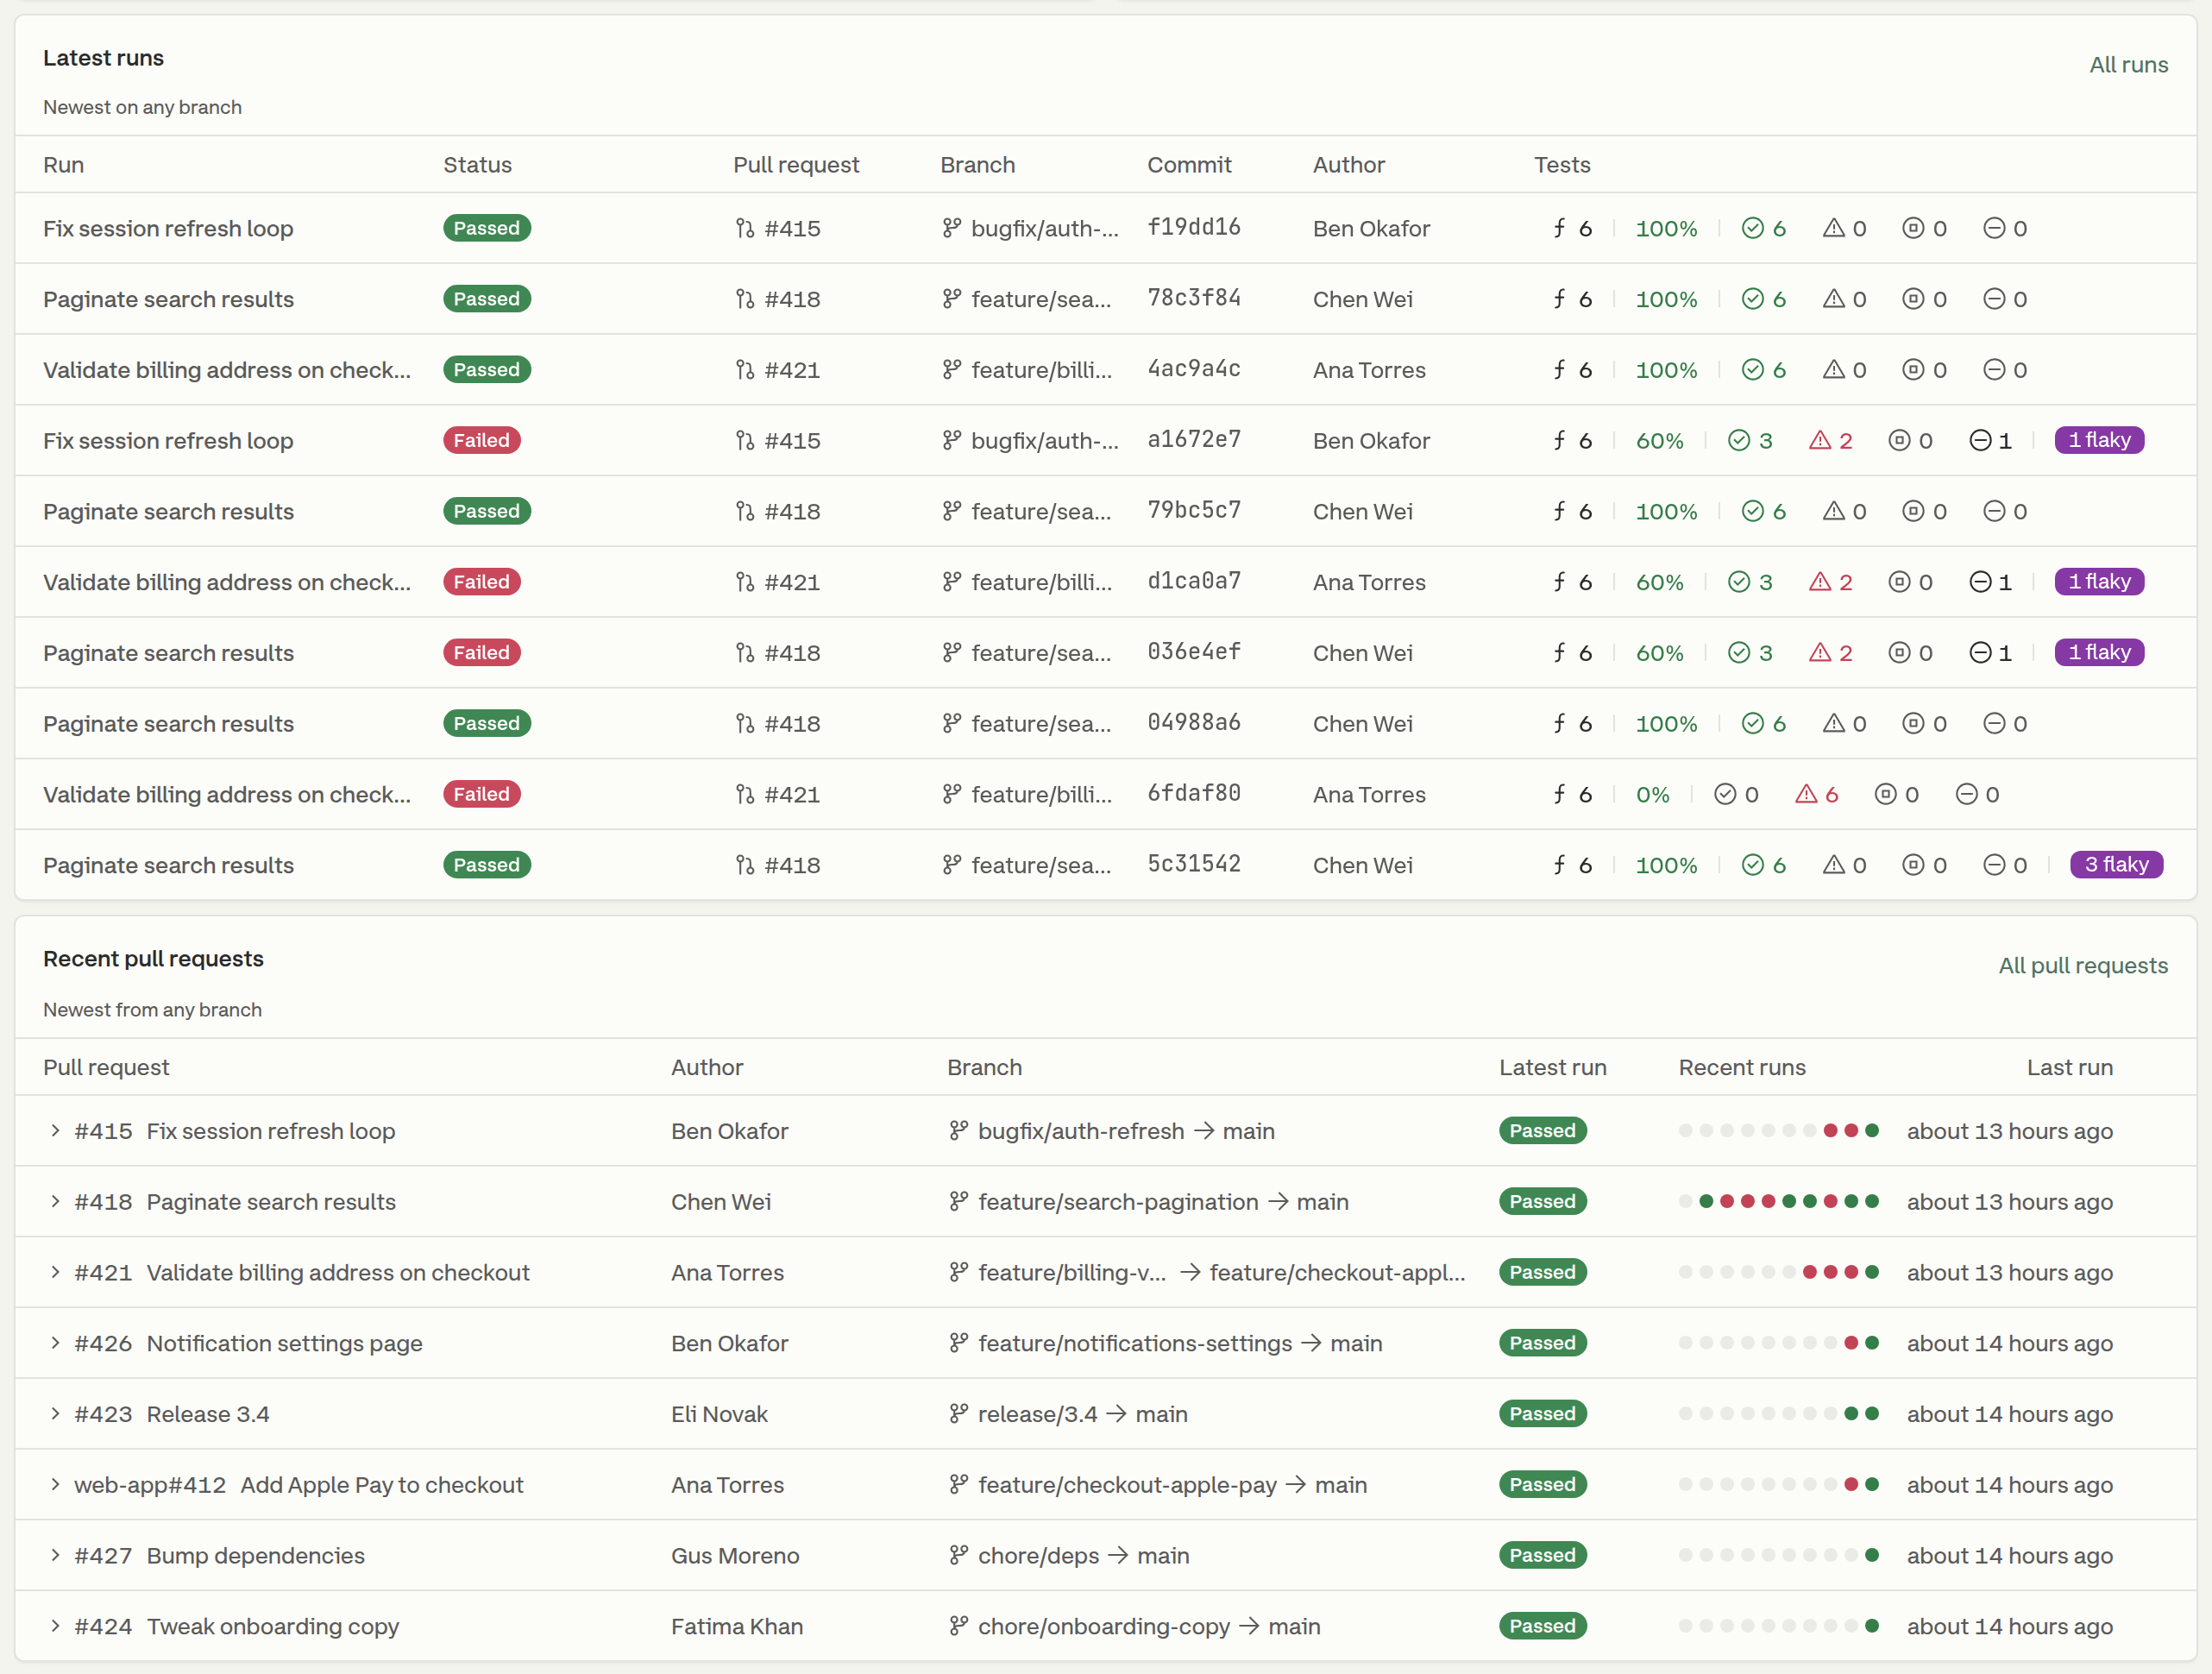Screen dimensions: 2212x1674
Task: Click the passed-tests check icon for 4ac9a4c
Action: [x=1752, y=369]
